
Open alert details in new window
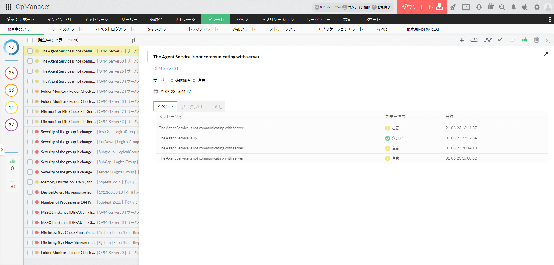click(x=545, y=55)
